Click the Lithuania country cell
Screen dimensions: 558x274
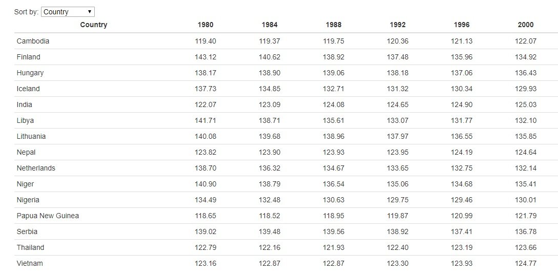tap(31, 136)
